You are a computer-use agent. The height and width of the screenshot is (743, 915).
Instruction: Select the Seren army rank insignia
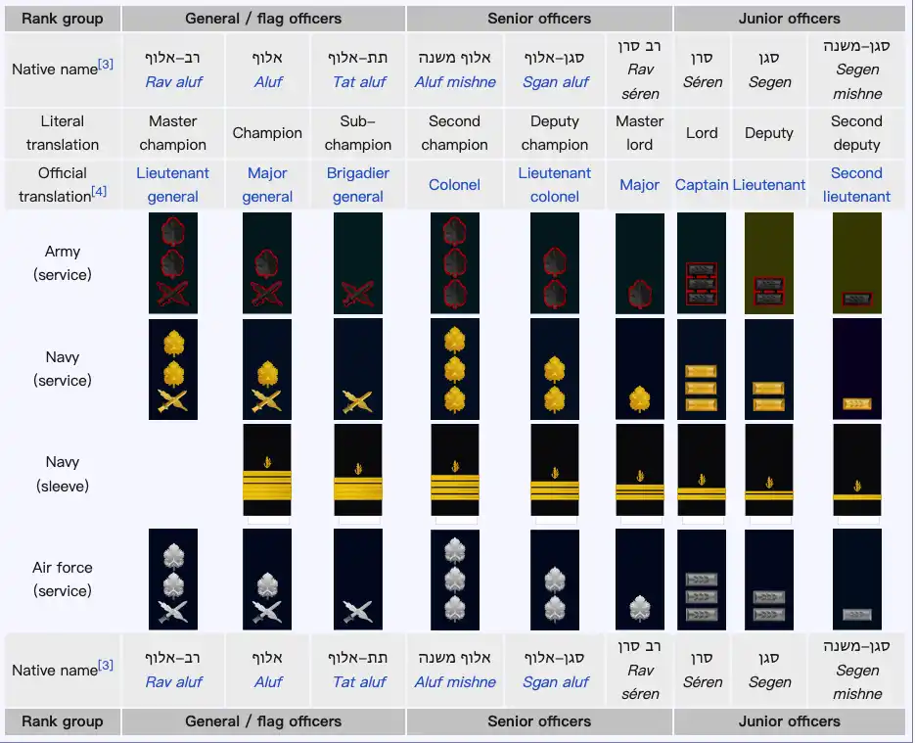pyautogui.click(x=702, y=262)
